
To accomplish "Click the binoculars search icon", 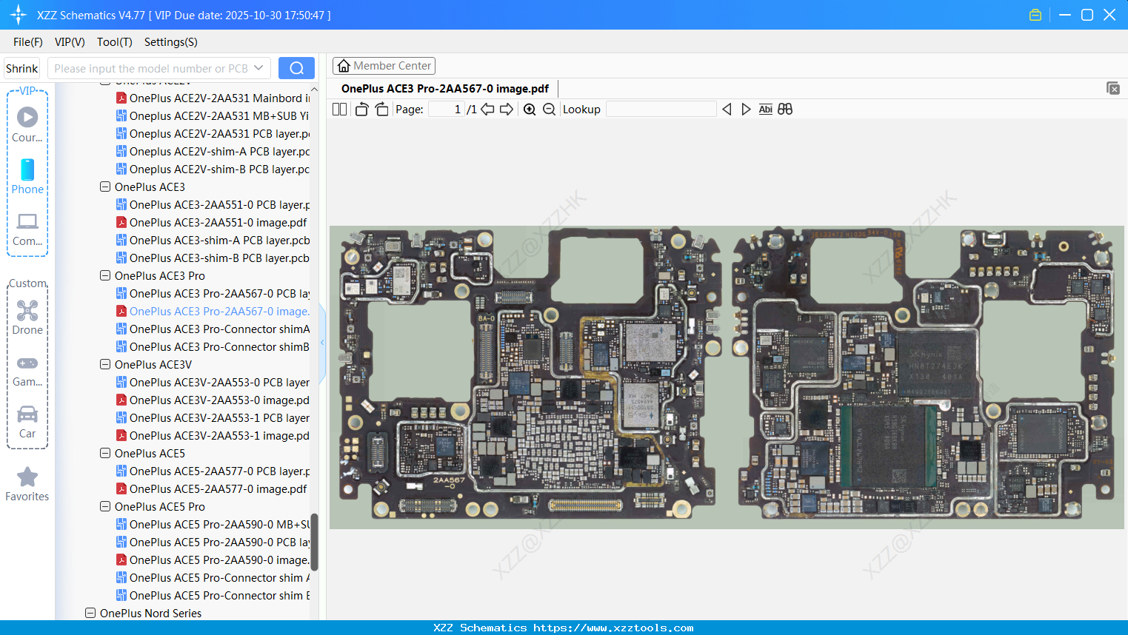I will click(x=785, y=110).
